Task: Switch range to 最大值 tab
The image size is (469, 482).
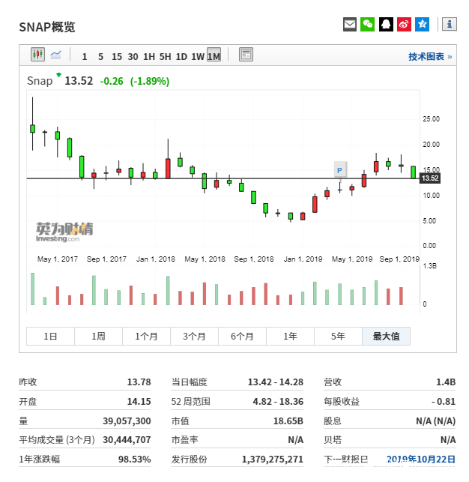Action: coord(386,337)
